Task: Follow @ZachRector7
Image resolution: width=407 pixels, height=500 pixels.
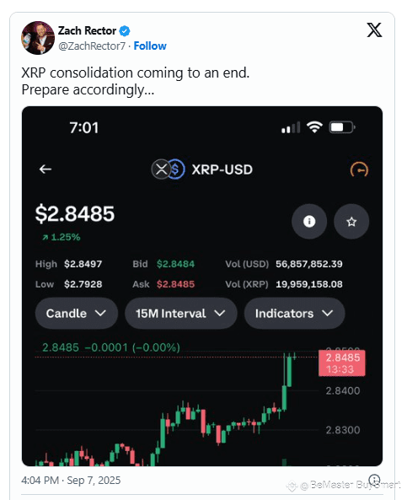Action: click(x=150, y=46)
